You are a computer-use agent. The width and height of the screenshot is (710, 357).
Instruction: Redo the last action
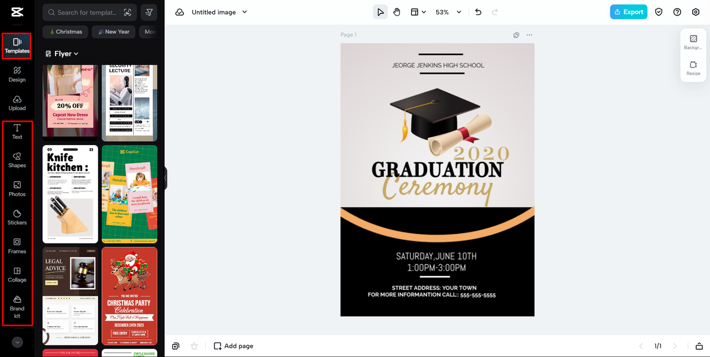click(495, 12)
